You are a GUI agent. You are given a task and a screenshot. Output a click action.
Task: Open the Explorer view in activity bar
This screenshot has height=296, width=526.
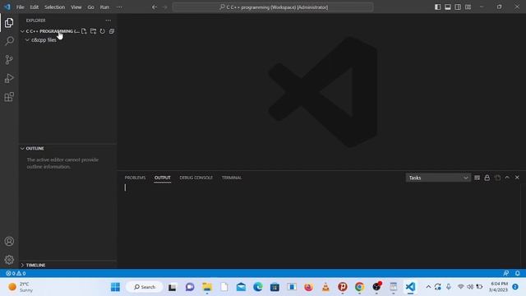coord(9,23)
